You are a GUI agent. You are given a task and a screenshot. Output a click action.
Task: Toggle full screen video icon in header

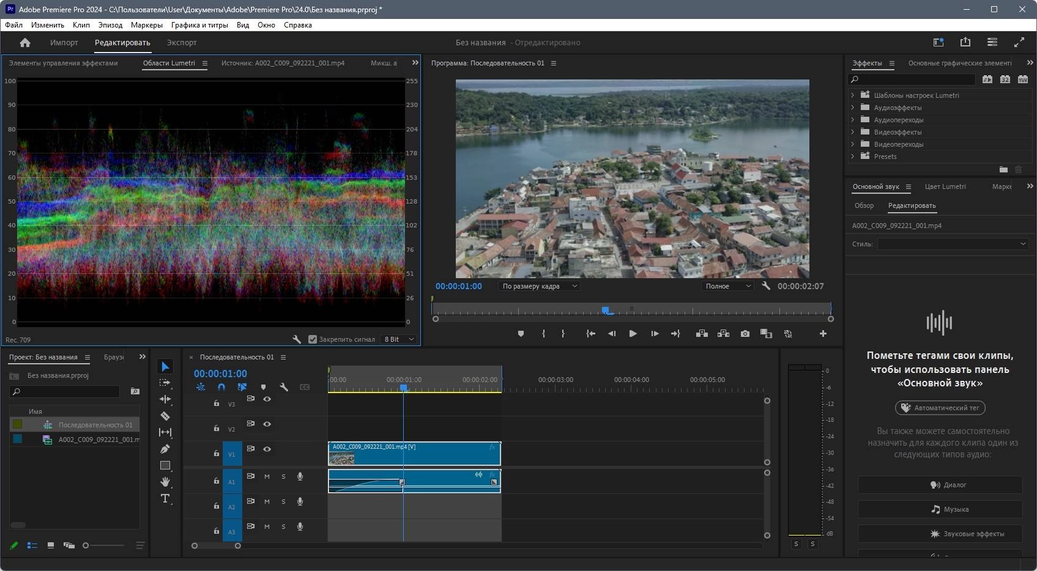coord(1019,42)
